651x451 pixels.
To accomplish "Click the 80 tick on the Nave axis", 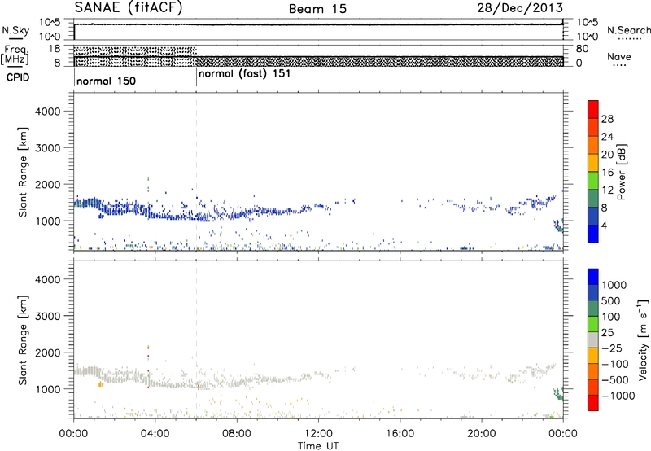I will coord(582,49).
